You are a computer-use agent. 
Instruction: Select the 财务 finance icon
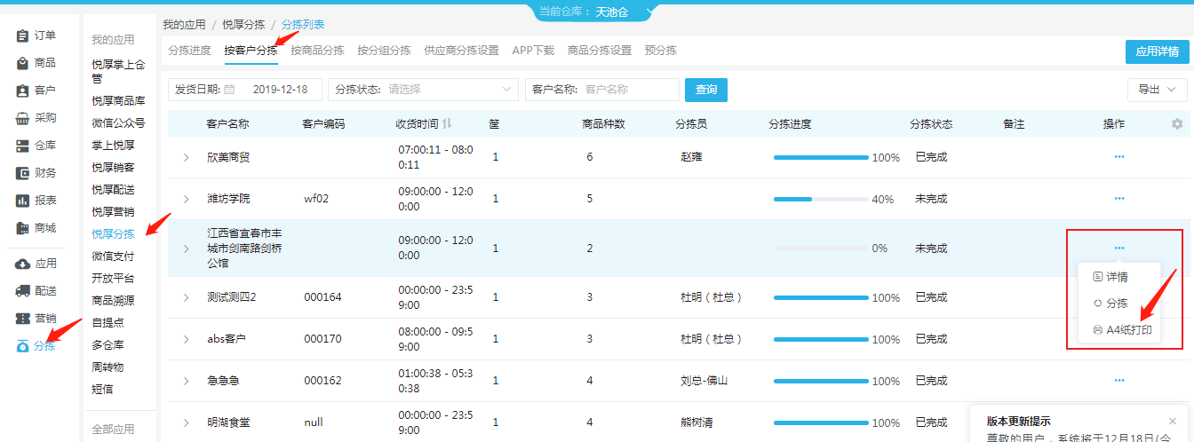click(x=23, y=173)
